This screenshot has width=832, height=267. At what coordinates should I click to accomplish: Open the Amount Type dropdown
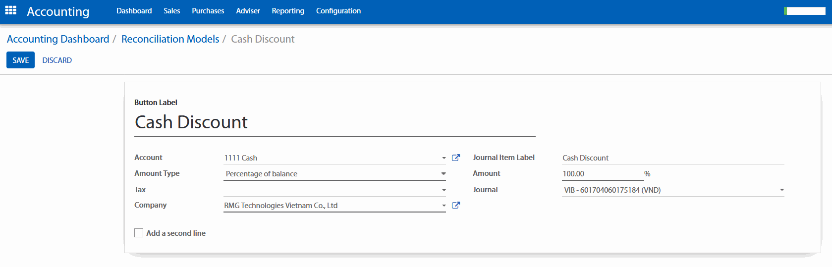tap(334, 174)
